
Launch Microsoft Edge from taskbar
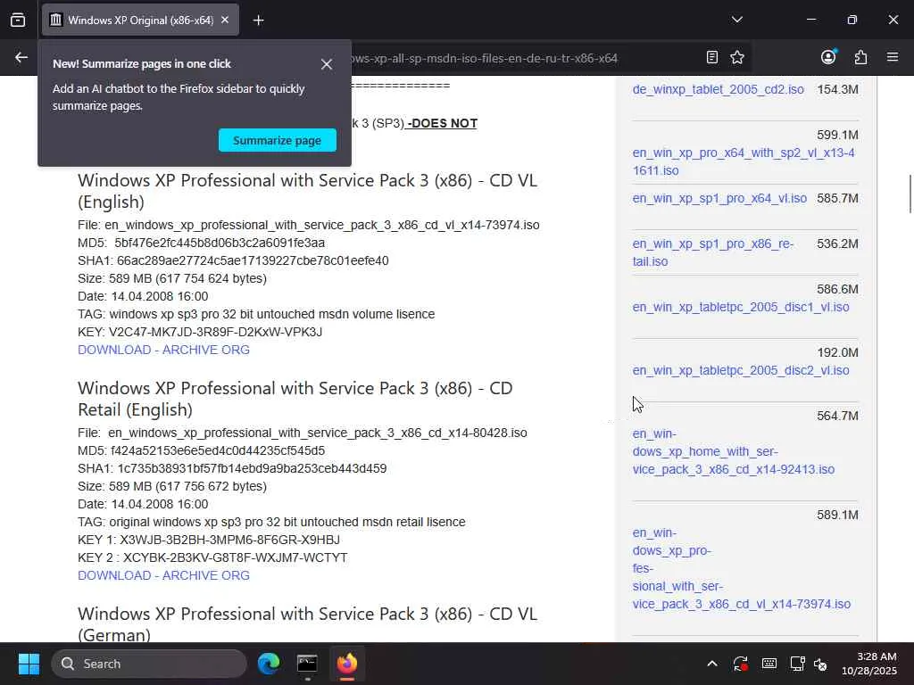[x=269, y=664]
